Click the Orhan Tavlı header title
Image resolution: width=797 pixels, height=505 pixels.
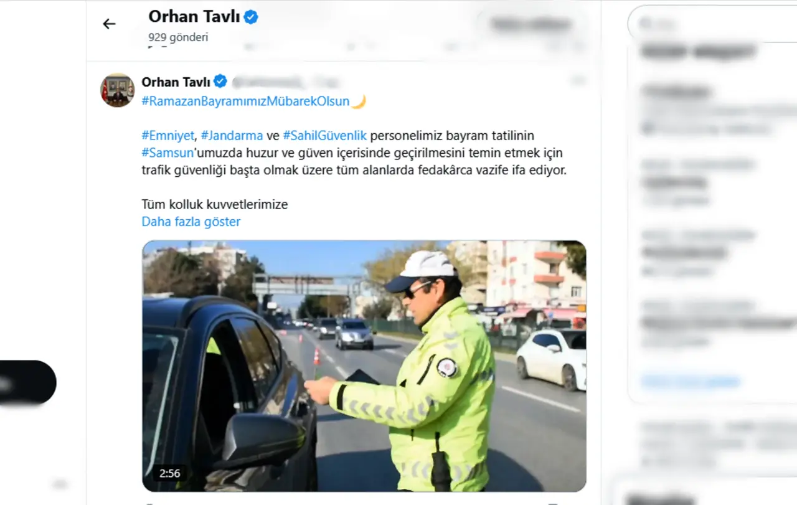(x=194, y=17)
